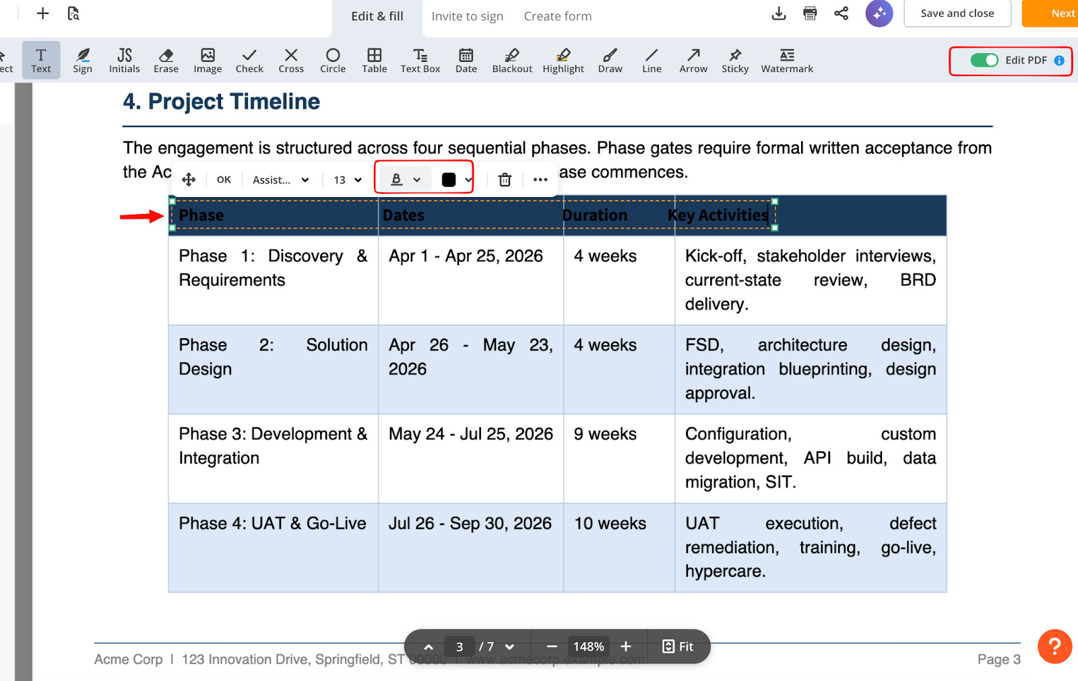Viewport: 1078px width, 681px height.
Task: Choose the Blackout tool
Action: click(x=511, y=60)
